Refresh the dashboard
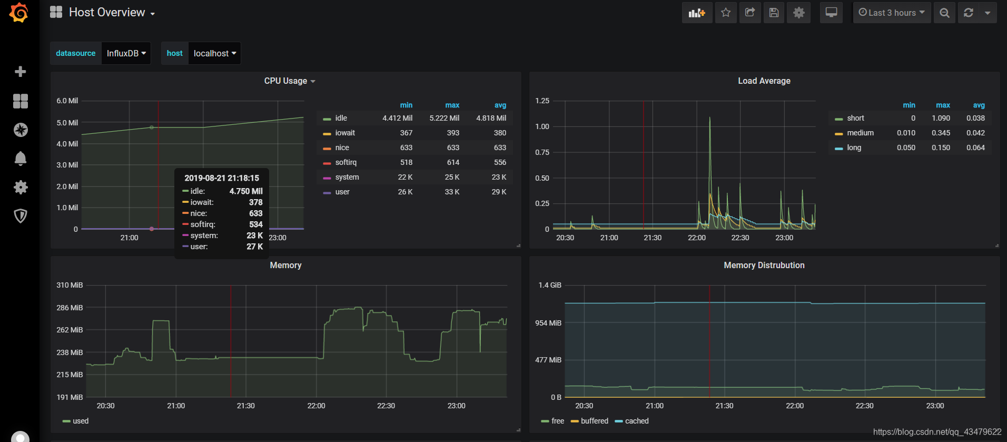The width and height of the screenshot is (1007, 442). point(969,13)
